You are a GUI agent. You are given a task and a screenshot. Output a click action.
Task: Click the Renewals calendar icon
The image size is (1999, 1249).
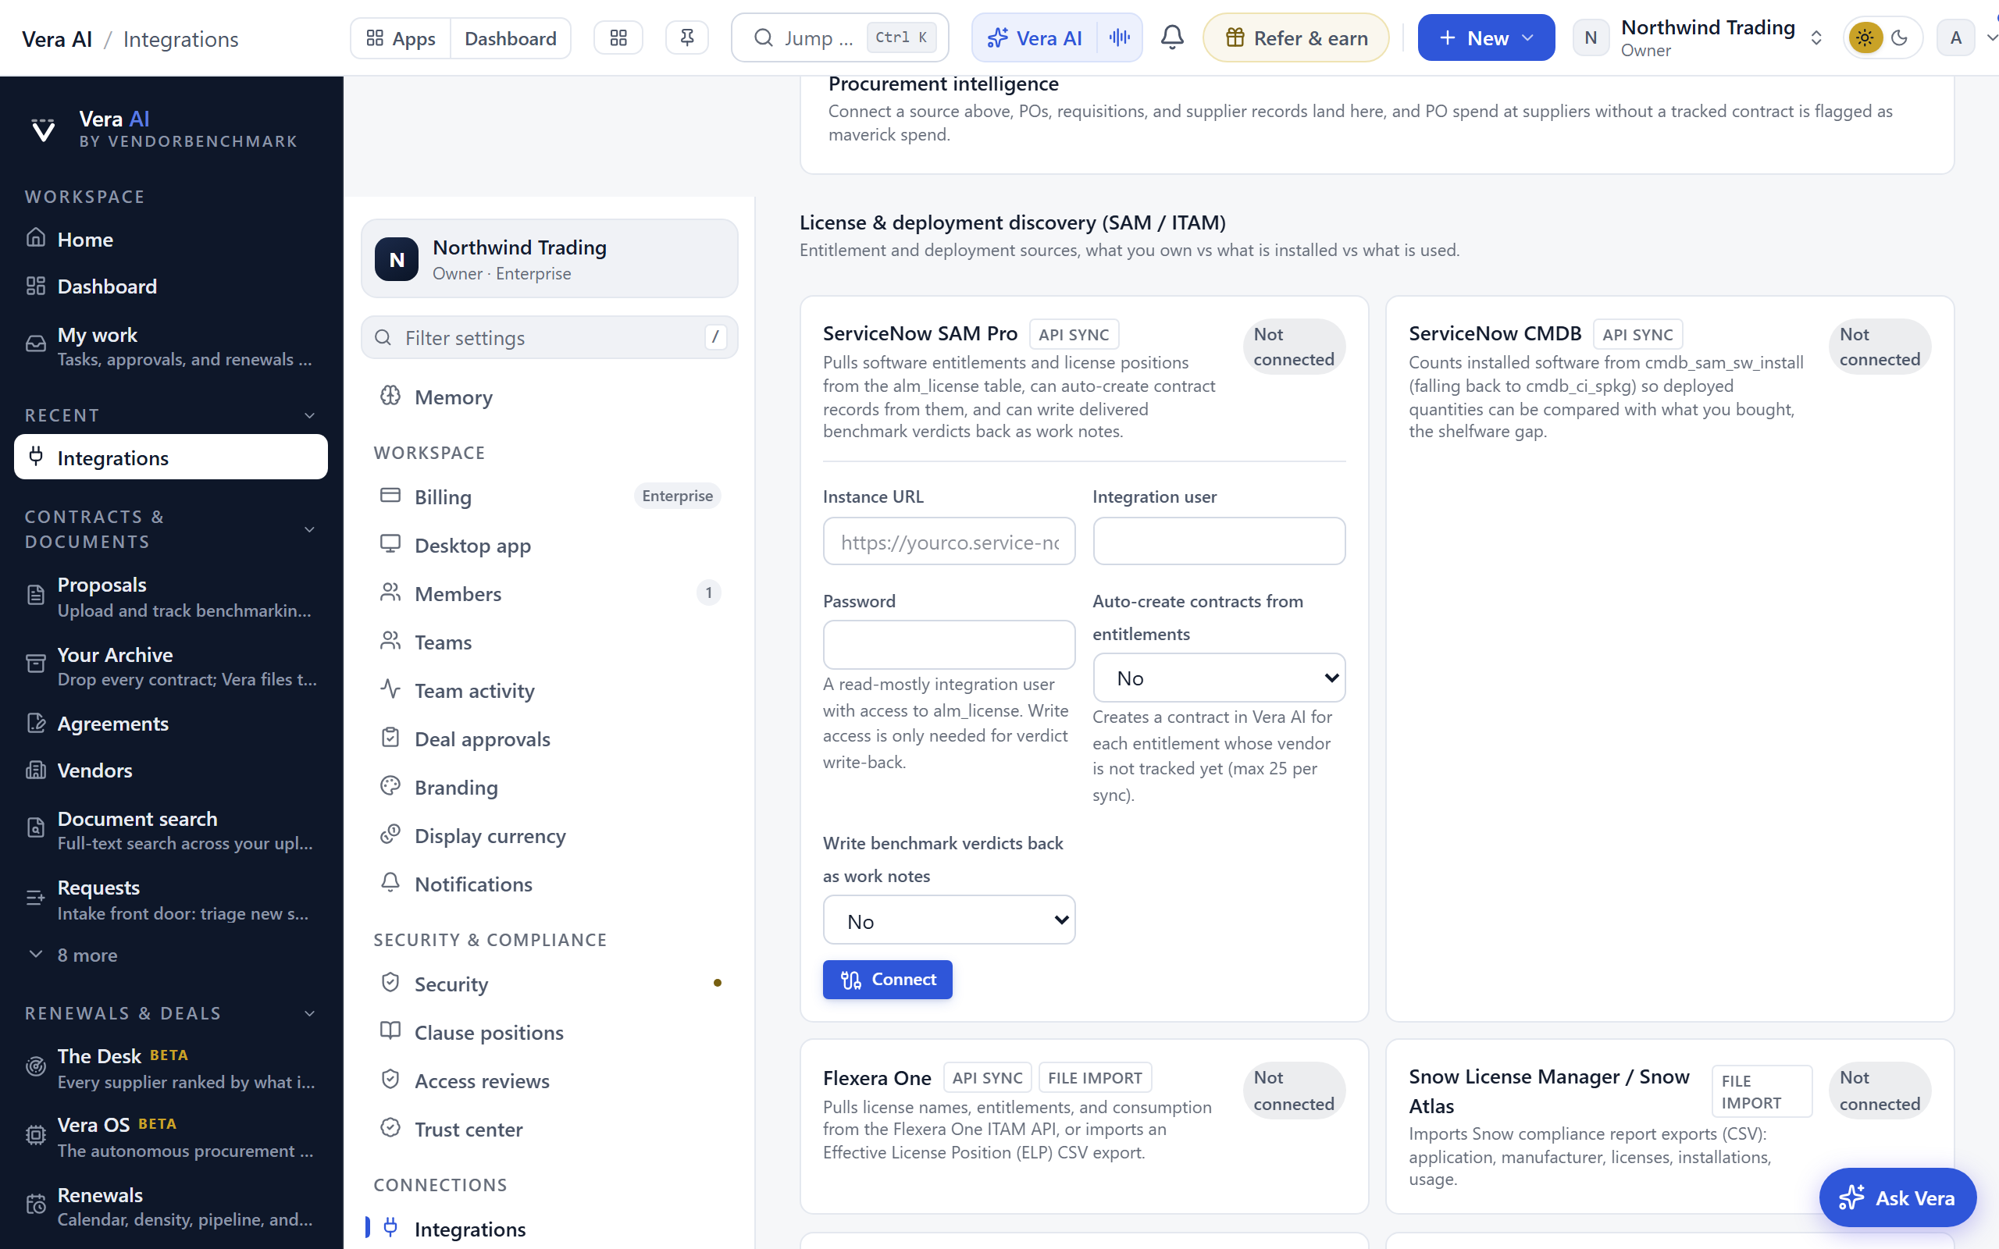tap(35, 1205)
